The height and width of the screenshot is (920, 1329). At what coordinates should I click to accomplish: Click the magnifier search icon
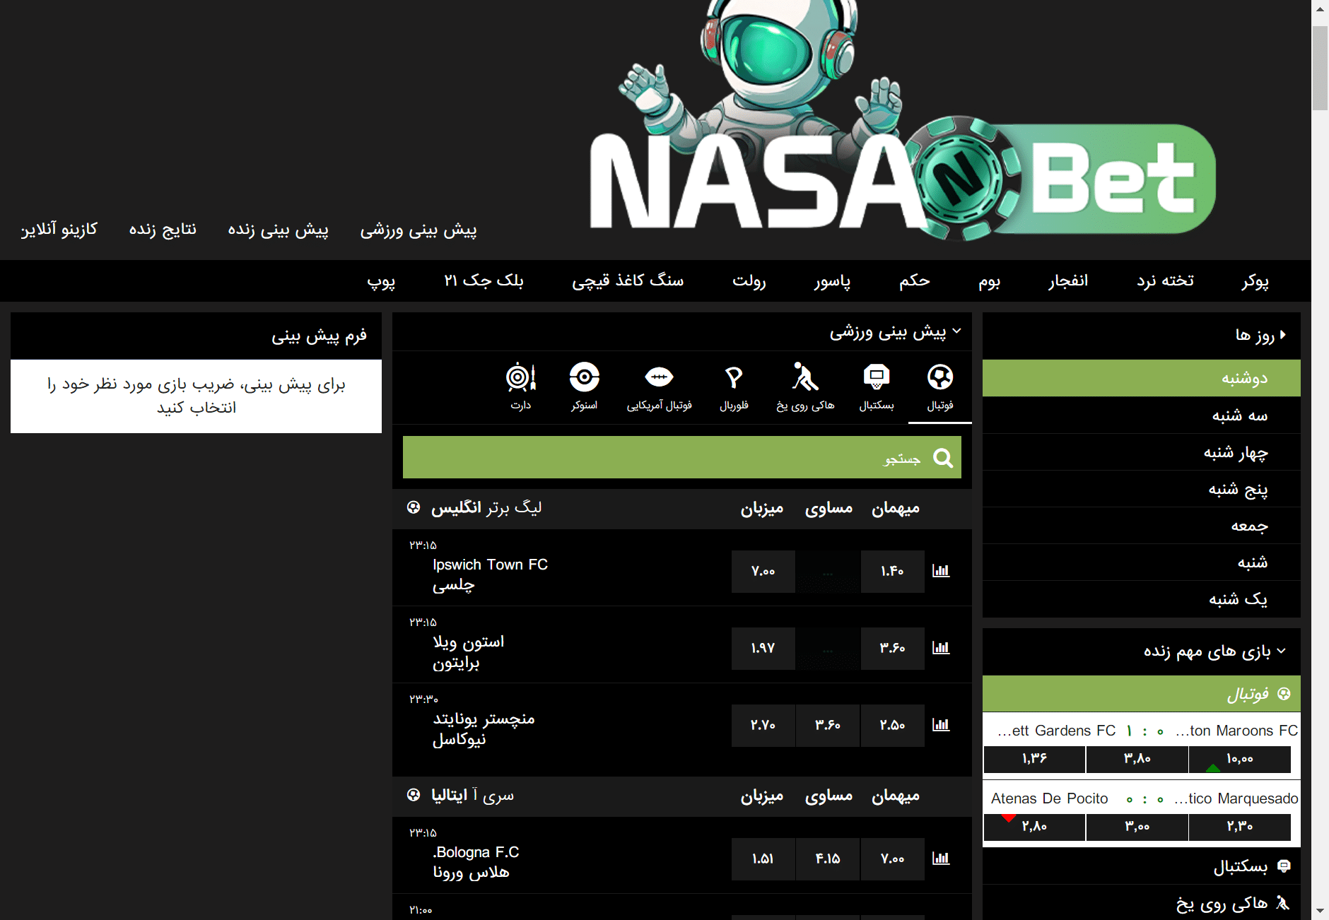click(x=943, y=458)
